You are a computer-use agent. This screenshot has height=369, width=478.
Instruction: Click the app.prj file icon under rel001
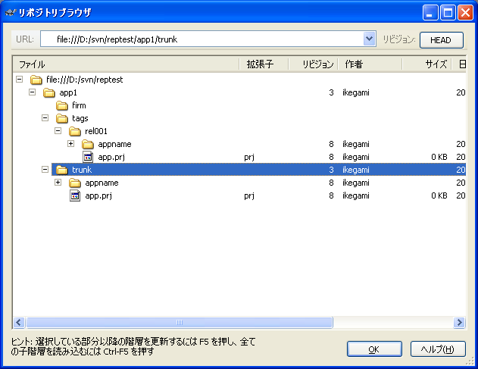[x=88, y=157]
